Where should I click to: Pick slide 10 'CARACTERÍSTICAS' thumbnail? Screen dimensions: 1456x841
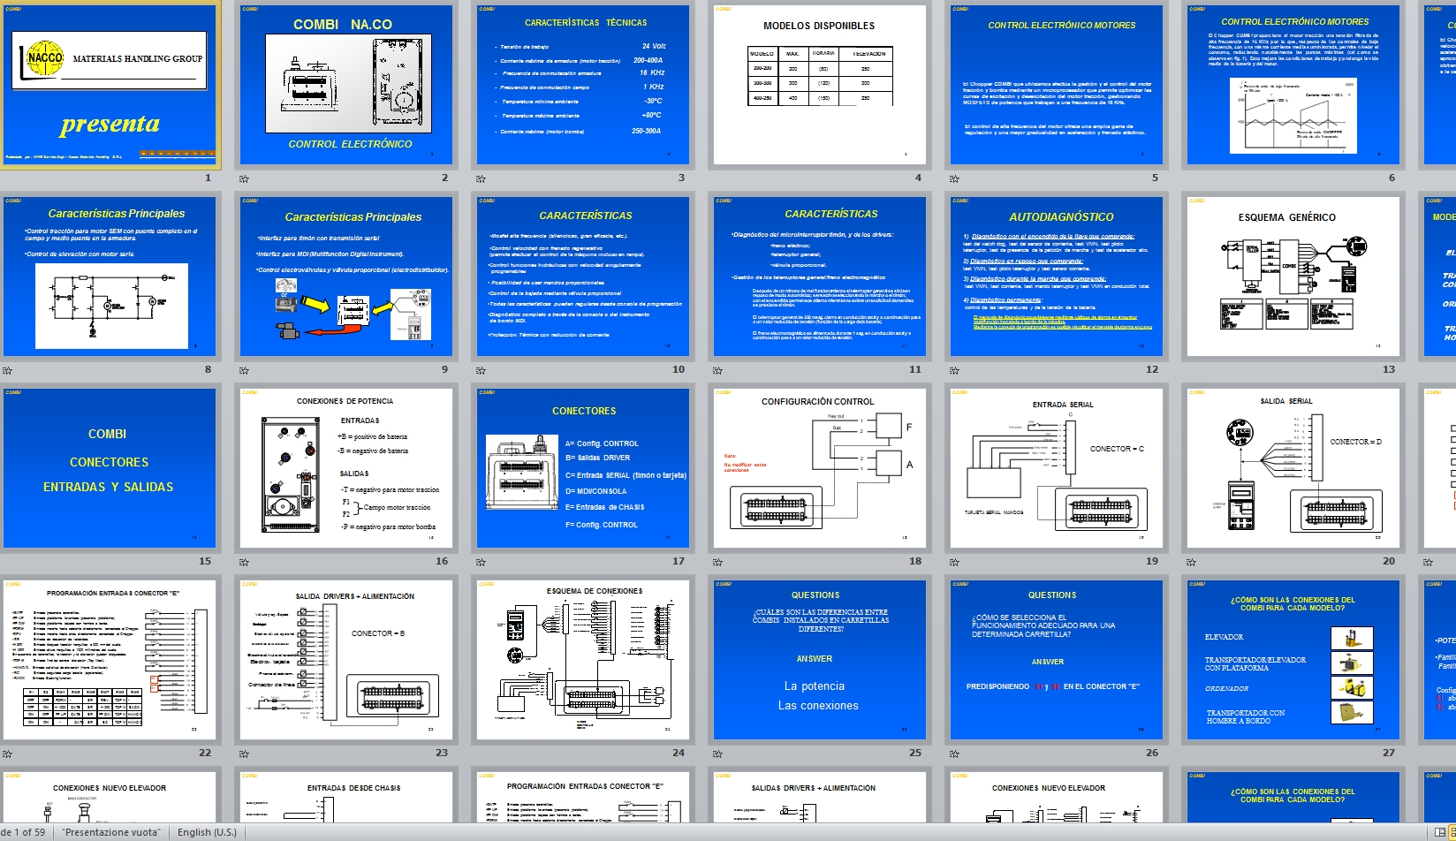pyautogui.click(x=583, y=277)
